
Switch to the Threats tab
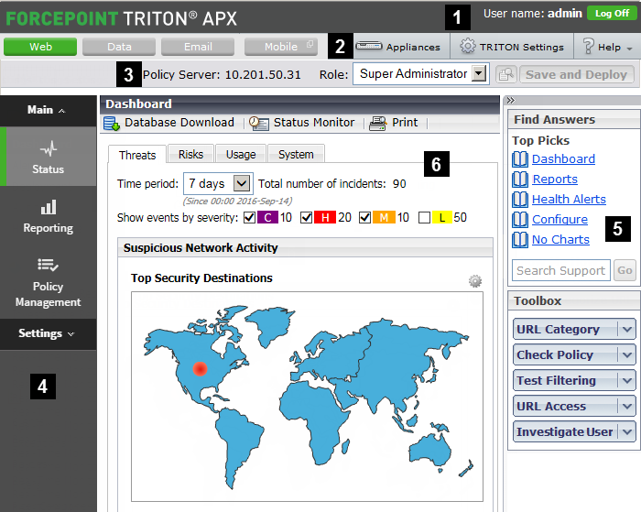click(137, 155)
